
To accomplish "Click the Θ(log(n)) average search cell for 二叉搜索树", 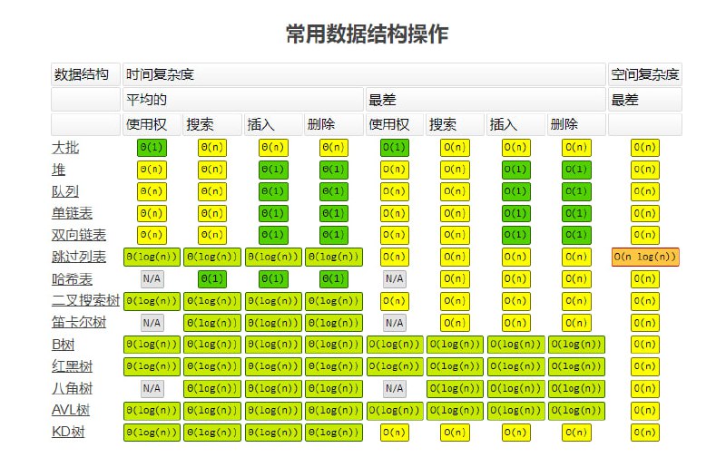I will point(212,301).
